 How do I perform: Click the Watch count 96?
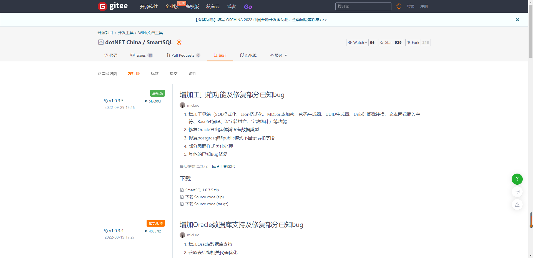pyautogui.click(x=372, y=42)
